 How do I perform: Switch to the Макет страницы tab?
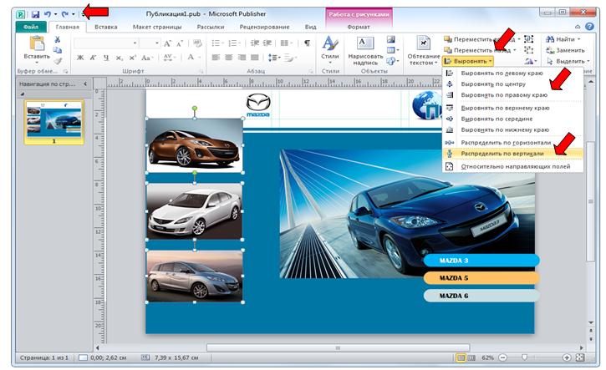tap(157, 27)
